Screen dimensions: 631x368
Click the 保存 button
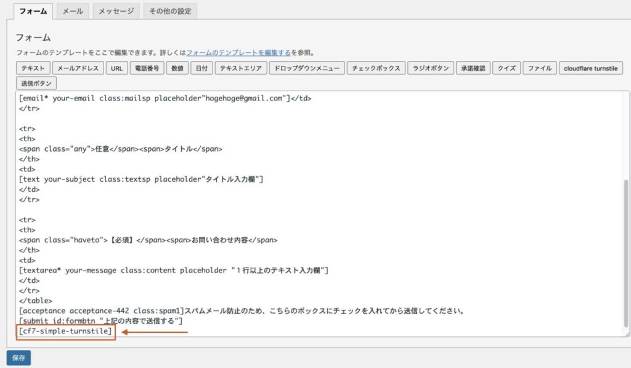point(18,358)
